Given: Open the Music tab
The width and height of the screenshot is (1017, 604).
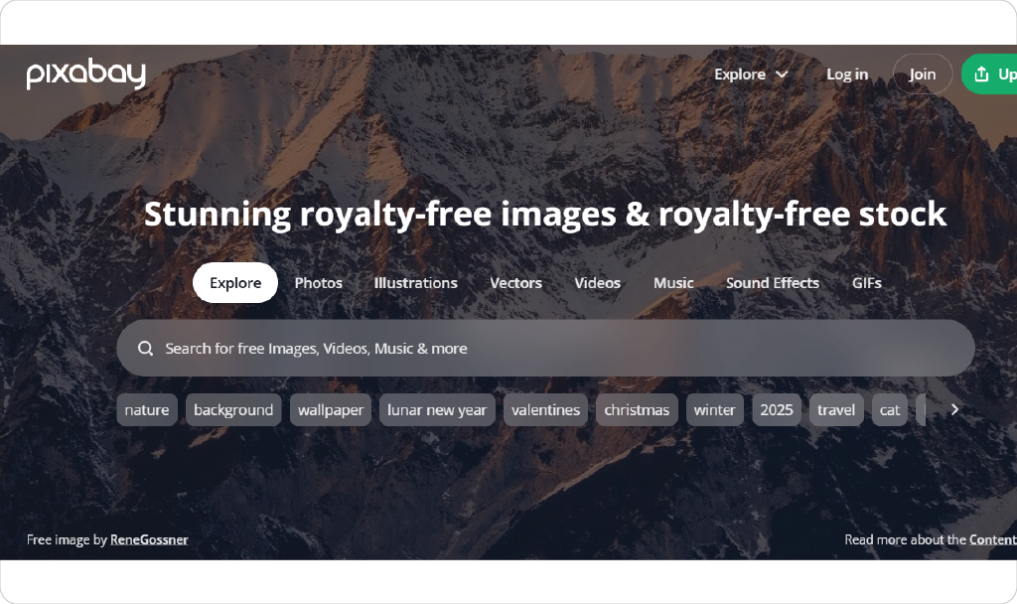Looking at the screenshot, I should (673, 283).
